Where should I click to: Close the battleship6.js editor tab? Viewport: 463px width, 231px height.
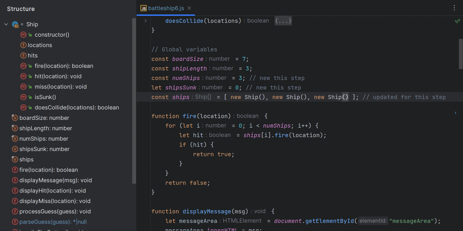[x=189, y=8]
